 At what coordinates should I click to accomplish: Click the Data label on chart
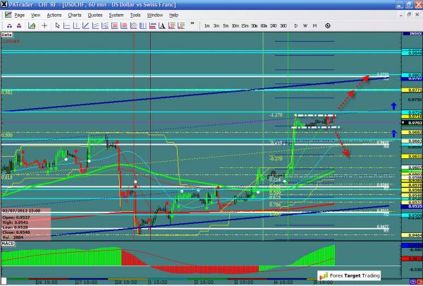pos(7,35)
